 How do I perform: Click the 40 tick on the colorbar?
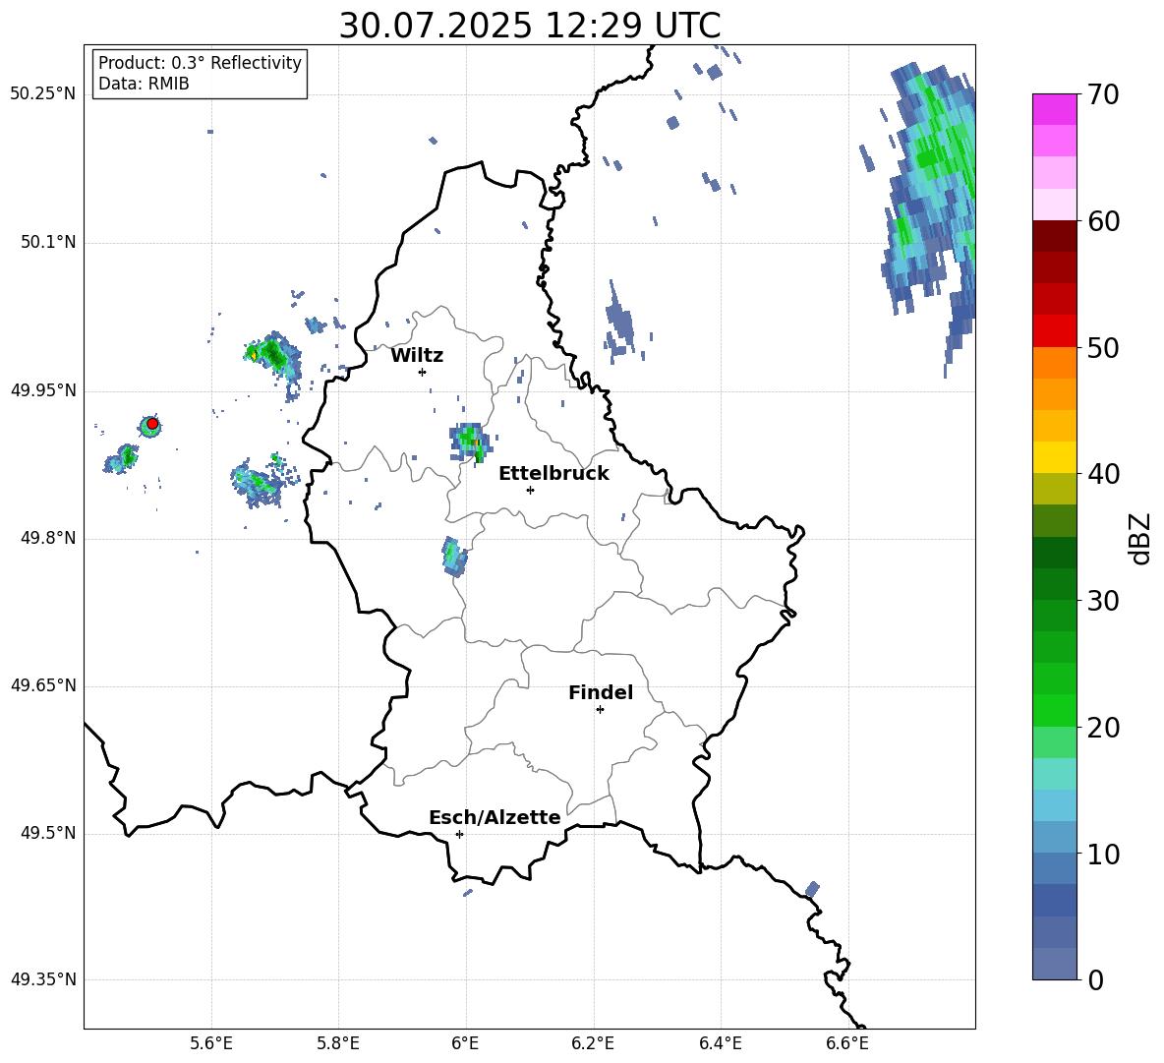pyautogui.click(x=1103, y=474)
